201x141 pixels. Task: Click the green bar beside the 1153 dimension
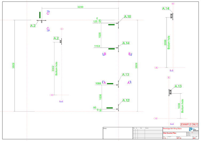pyautogui.click(x=111, y=49)
